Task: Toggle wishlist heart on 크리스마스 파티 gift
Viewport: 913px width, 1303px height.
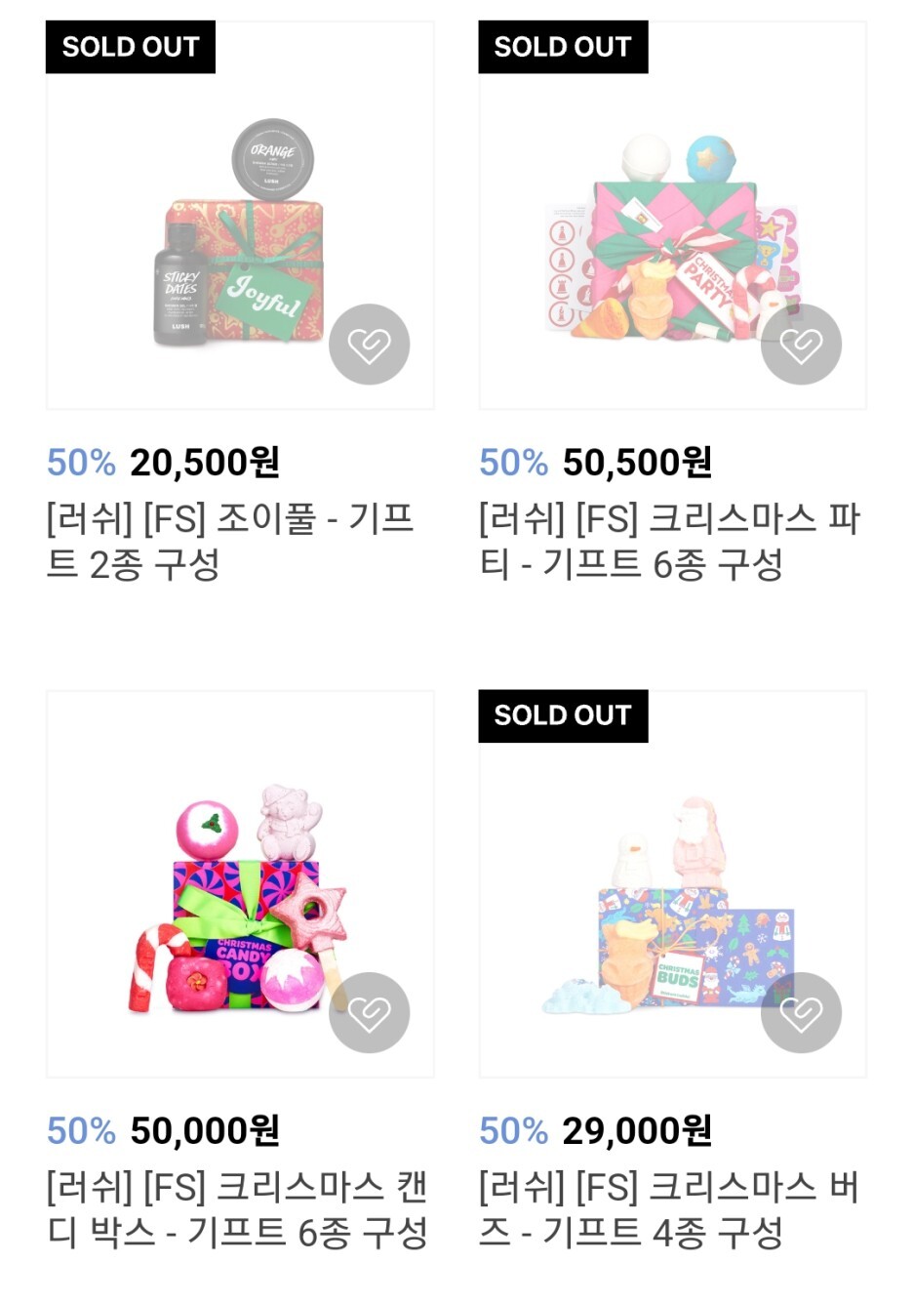Action: 801,345
